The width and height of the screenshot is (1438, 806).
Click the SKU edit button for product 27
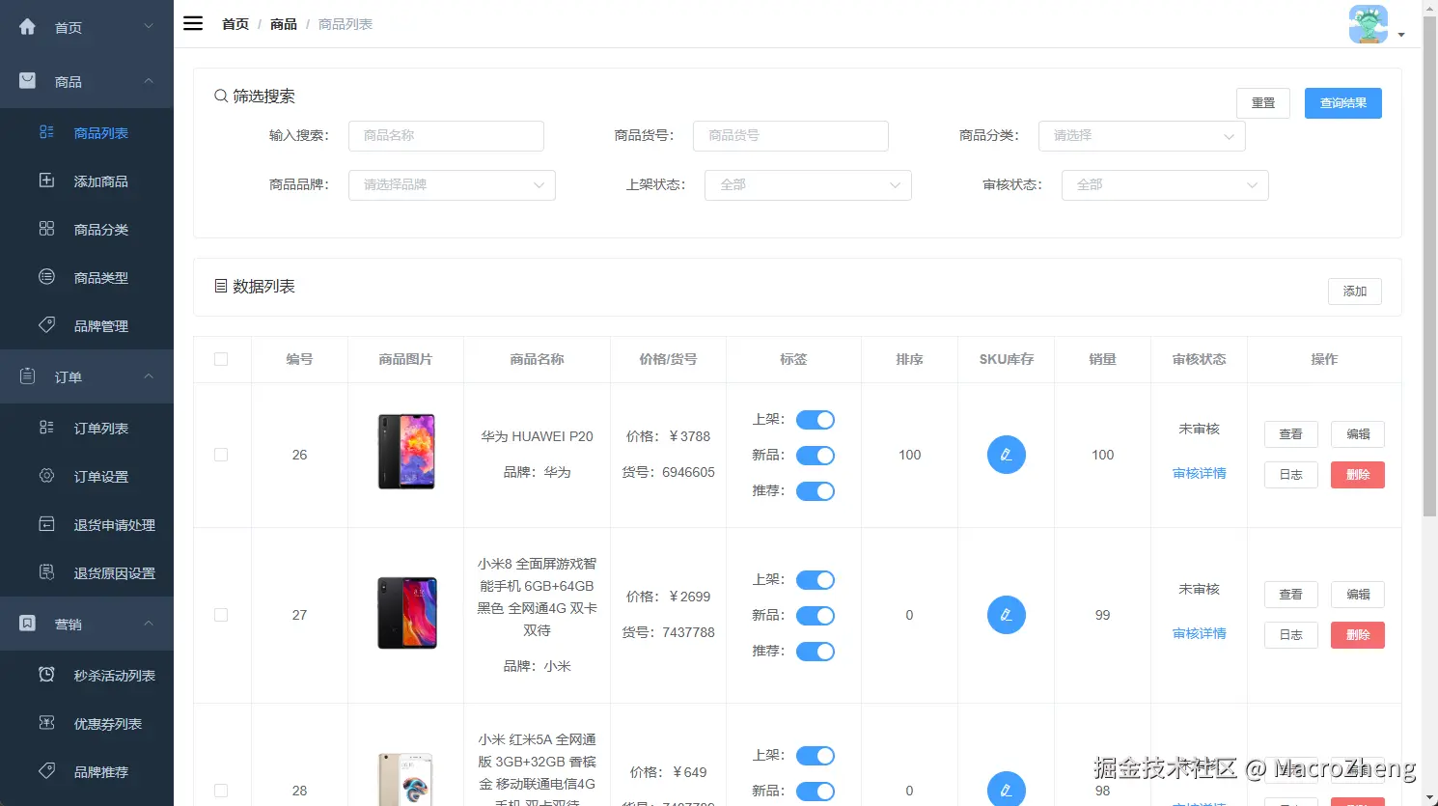[x=1006, y=615]
